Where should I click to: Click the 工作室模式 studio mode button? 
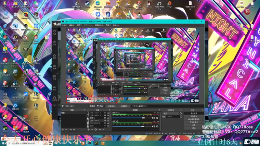click(x=194, y=122)
